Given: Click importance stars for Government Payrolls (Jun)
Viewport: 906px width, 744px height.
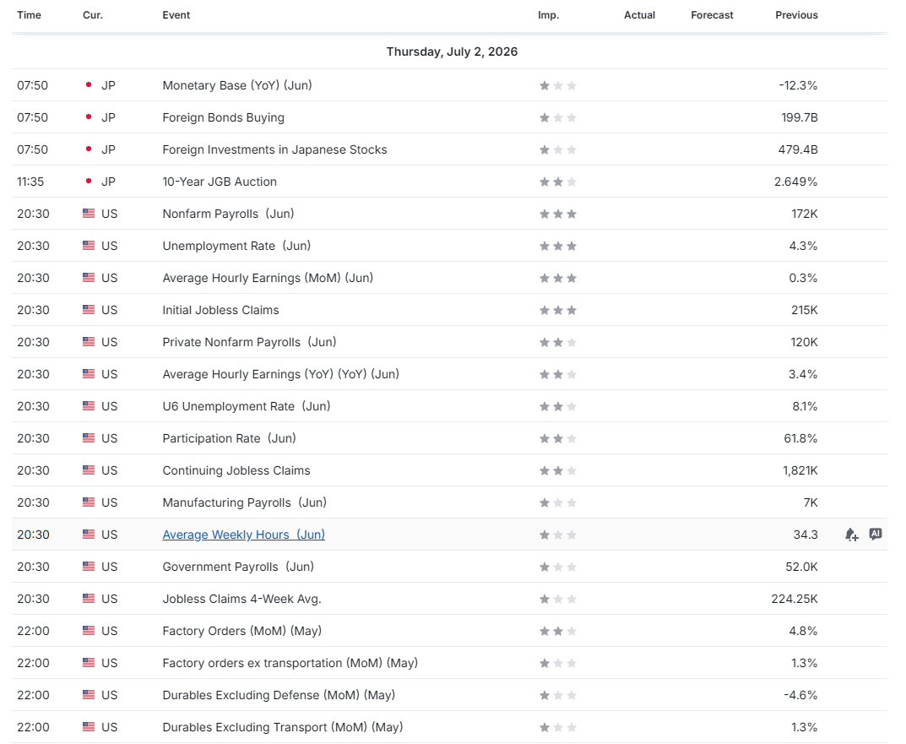Looking at the screenshot, I should [x=557, y=567].
